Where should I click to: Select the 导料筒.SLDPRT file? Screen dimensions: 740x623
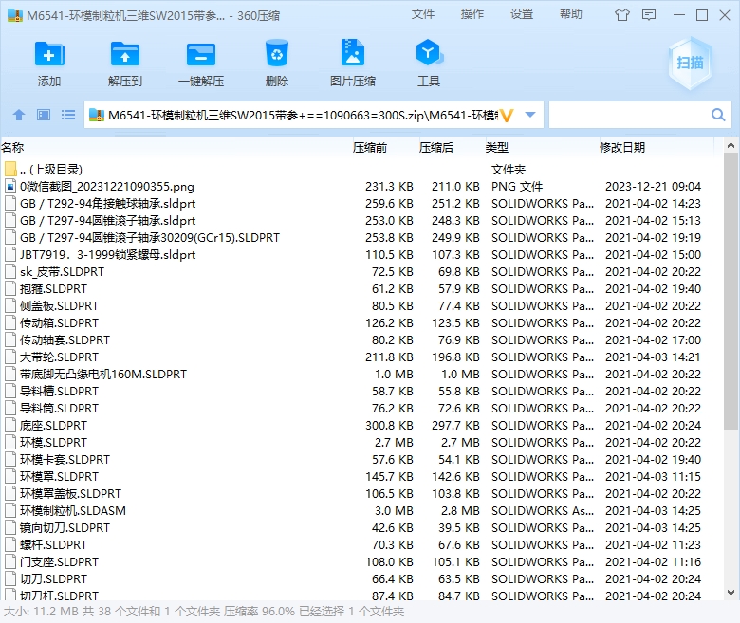click(x=361, y=408)
